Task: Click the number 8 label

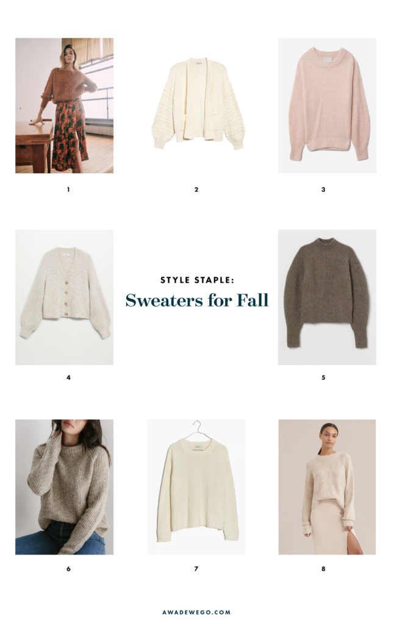Action: (x=323, y=569)
